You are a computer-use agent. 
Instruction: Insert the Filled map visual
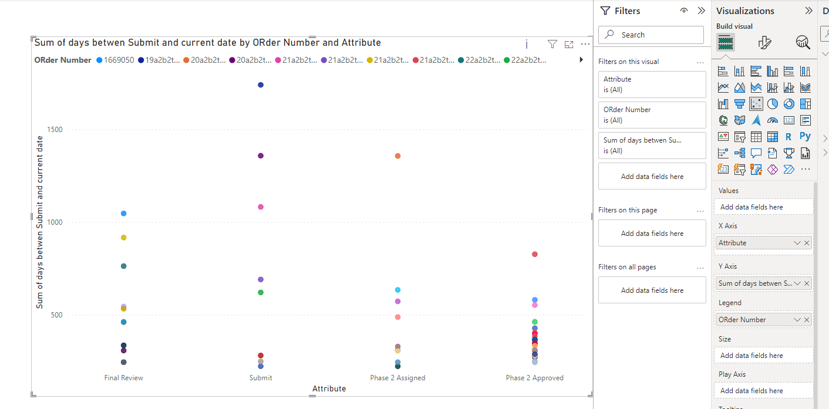(x=740, y=120)
